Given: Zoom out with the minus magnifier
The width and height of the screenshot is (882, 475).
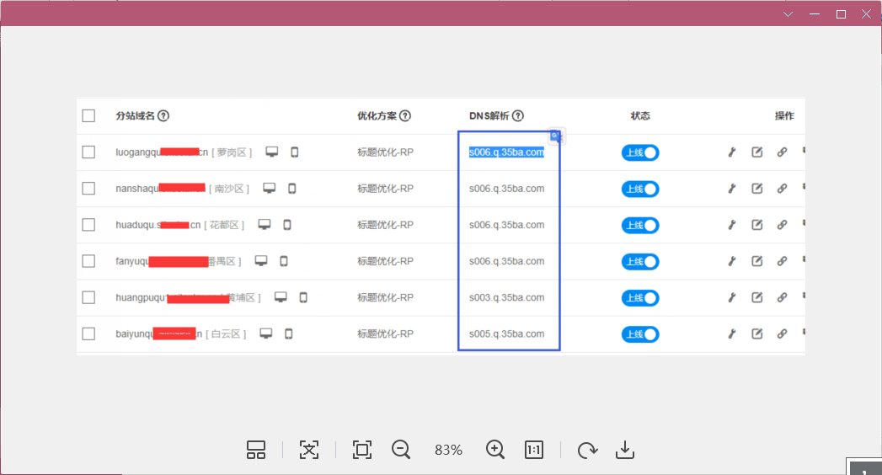Looking at the screenshot, I should 401,450.
